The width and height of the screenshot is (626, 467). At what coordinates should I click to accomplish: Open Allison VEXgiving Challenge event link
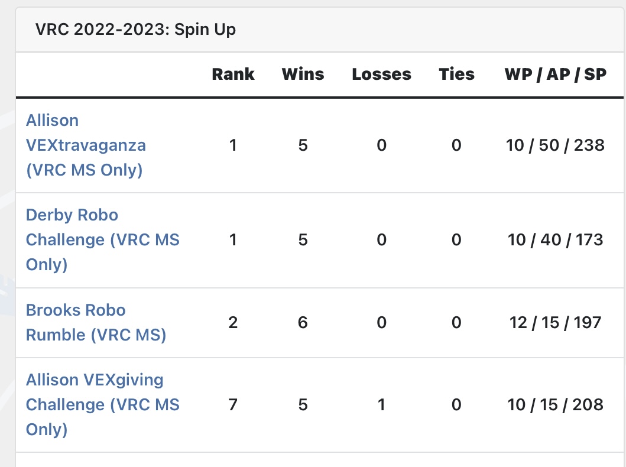tap(103, 405)
